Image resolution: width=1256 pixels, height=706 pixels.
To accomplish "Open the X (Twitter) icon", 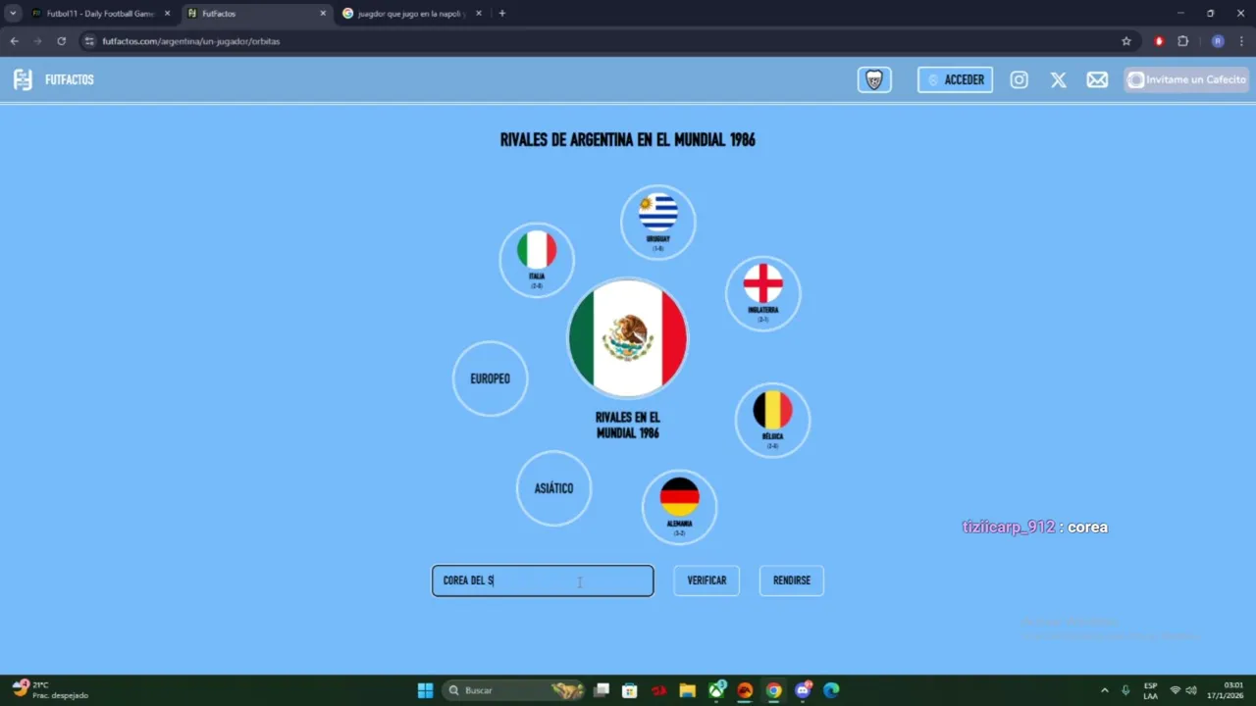I will pos(1058,80).
